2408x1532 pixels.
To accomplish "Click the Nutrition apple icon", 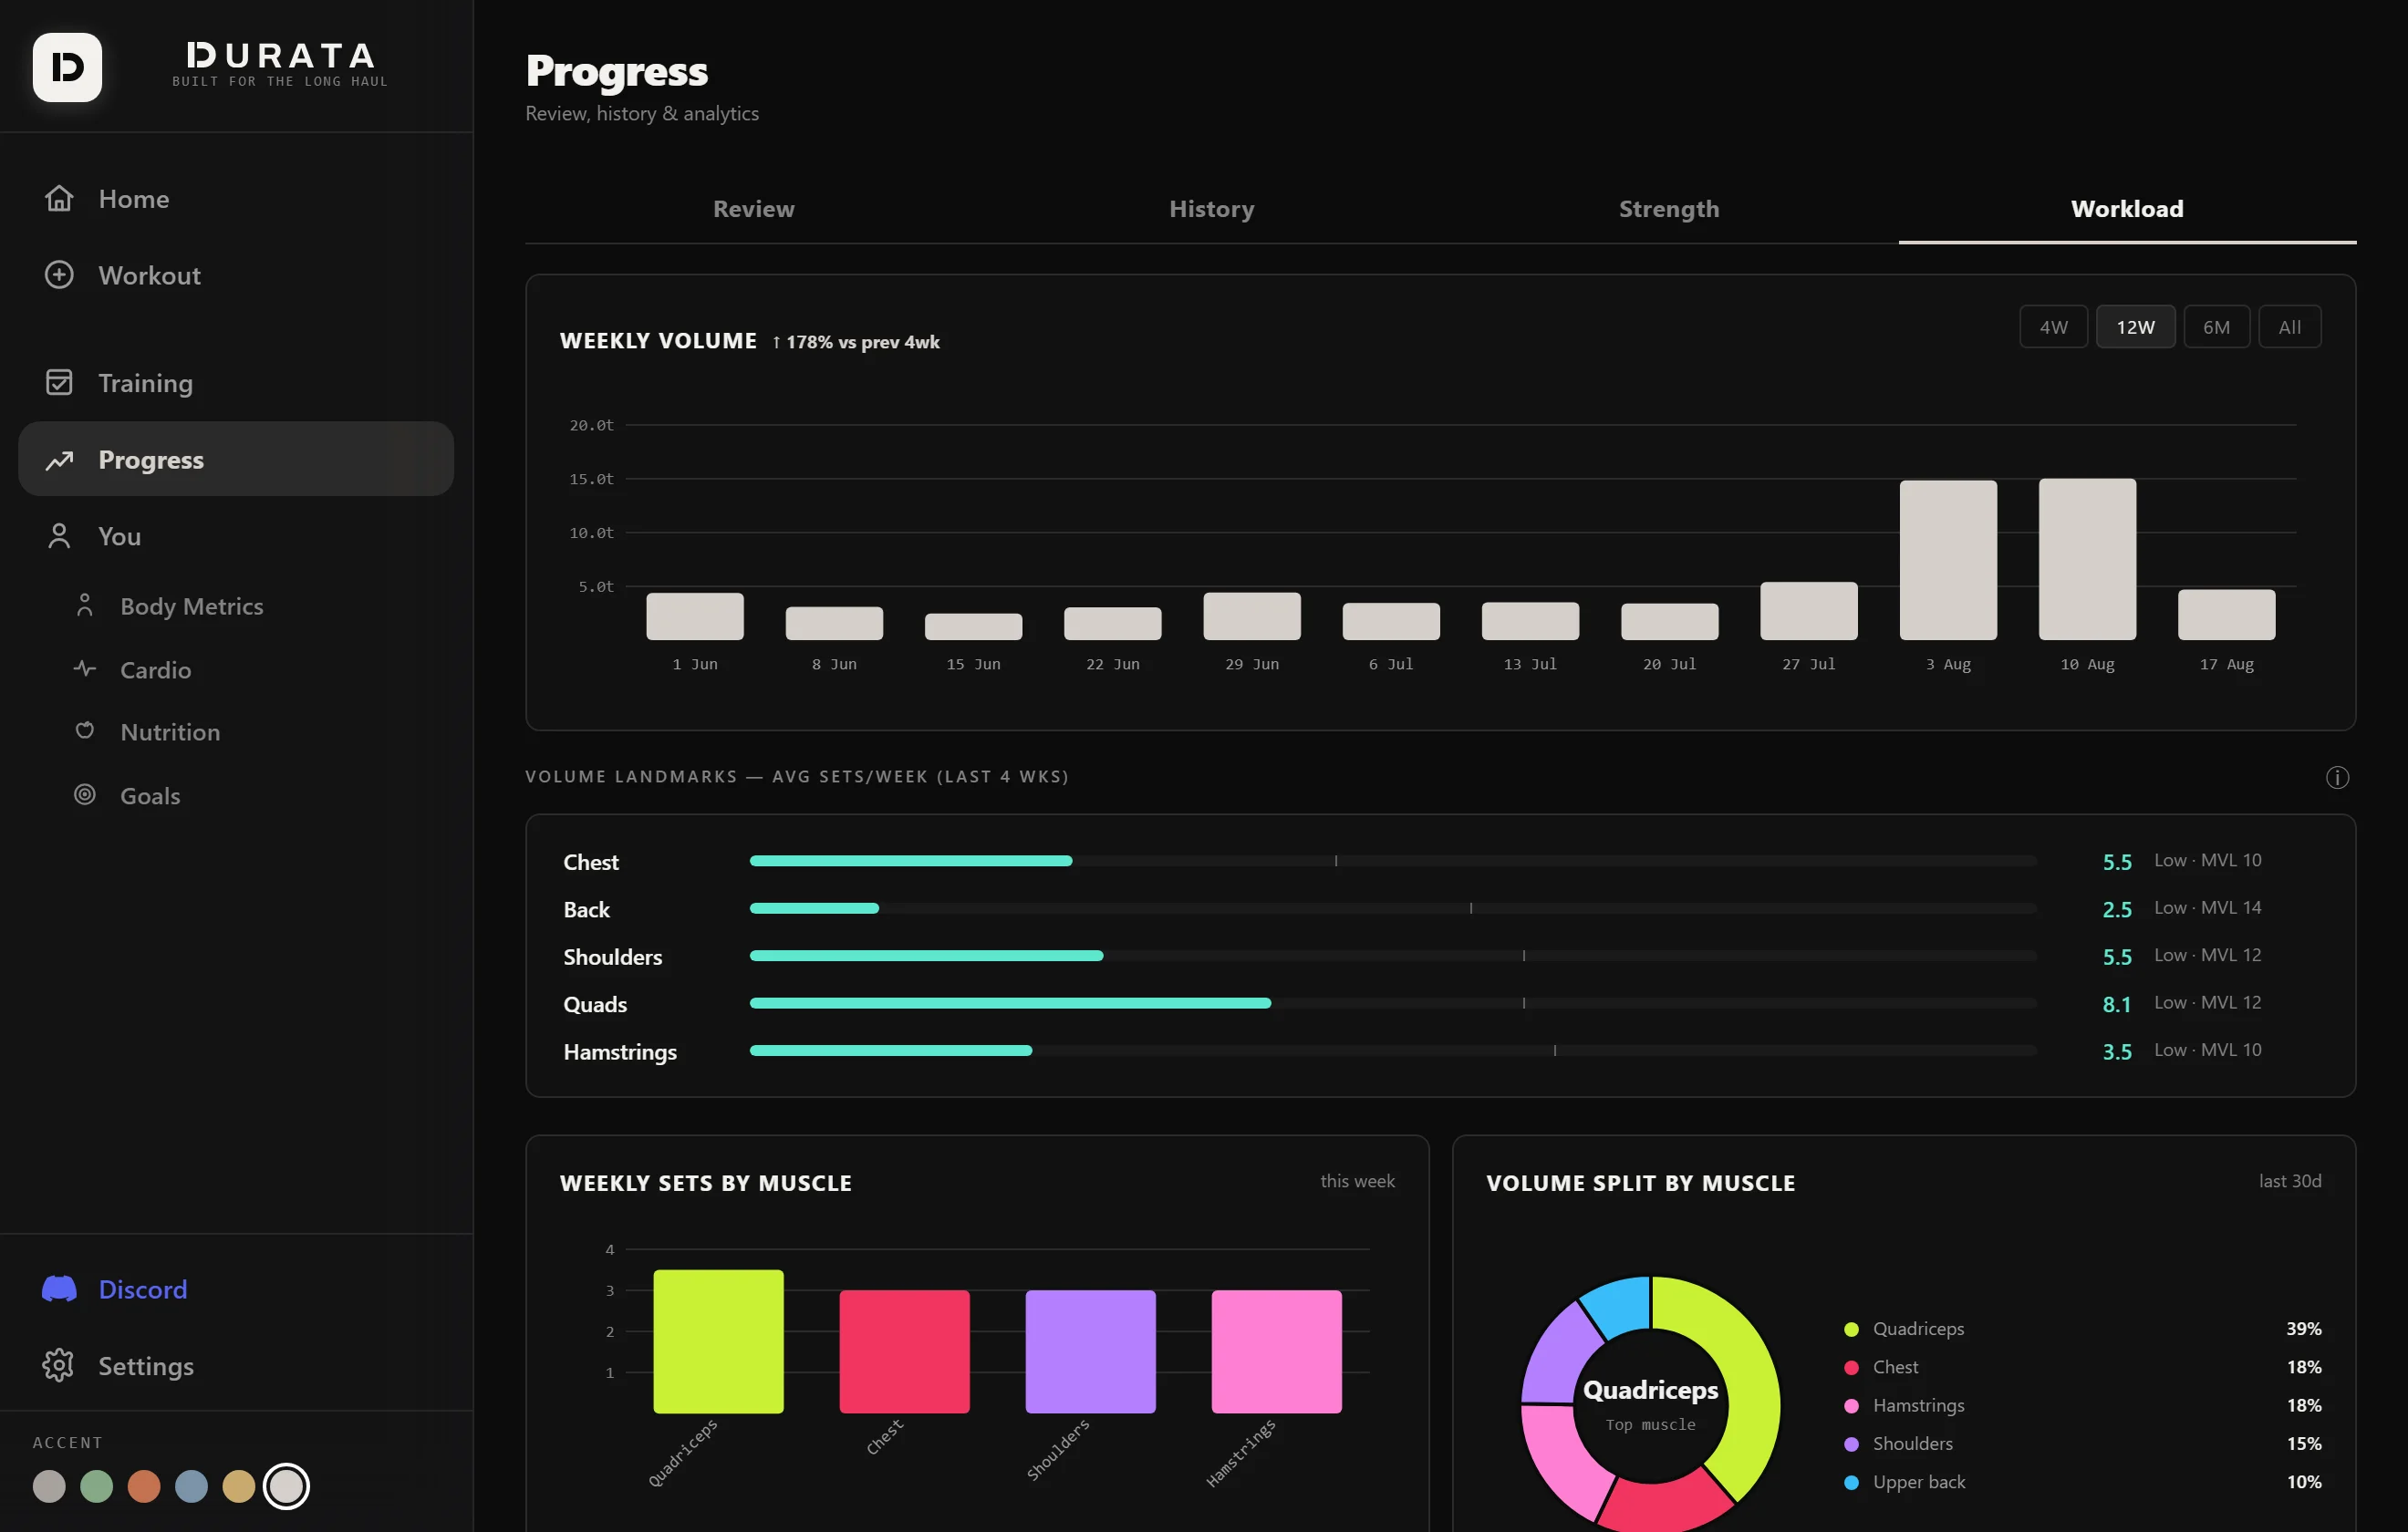I will [x=85, y=730].
